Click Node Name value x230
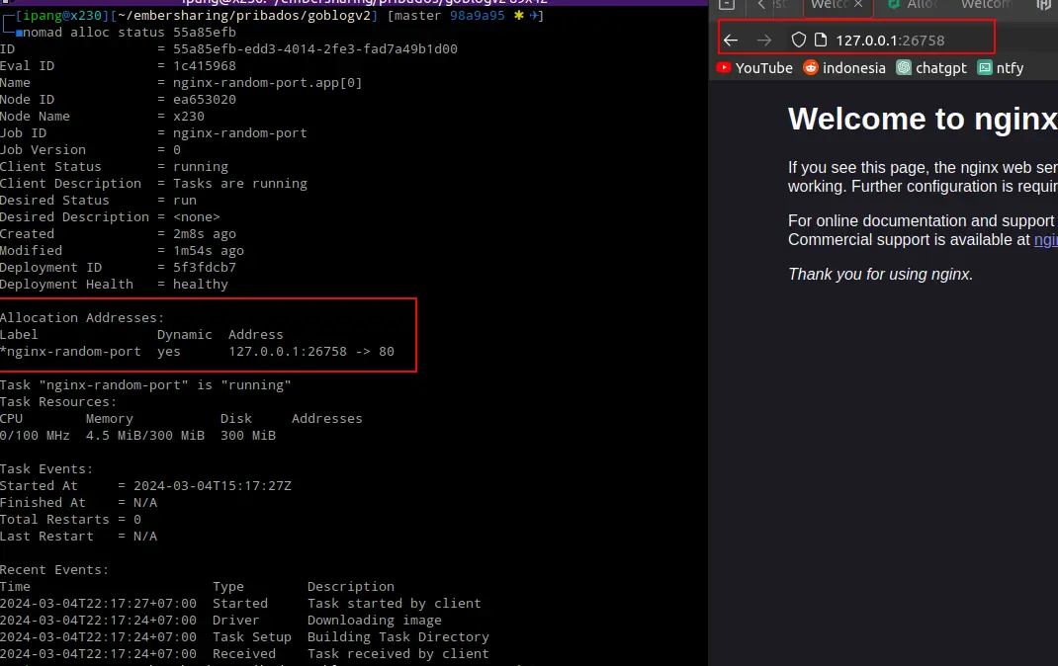 (x=188, y=117)
